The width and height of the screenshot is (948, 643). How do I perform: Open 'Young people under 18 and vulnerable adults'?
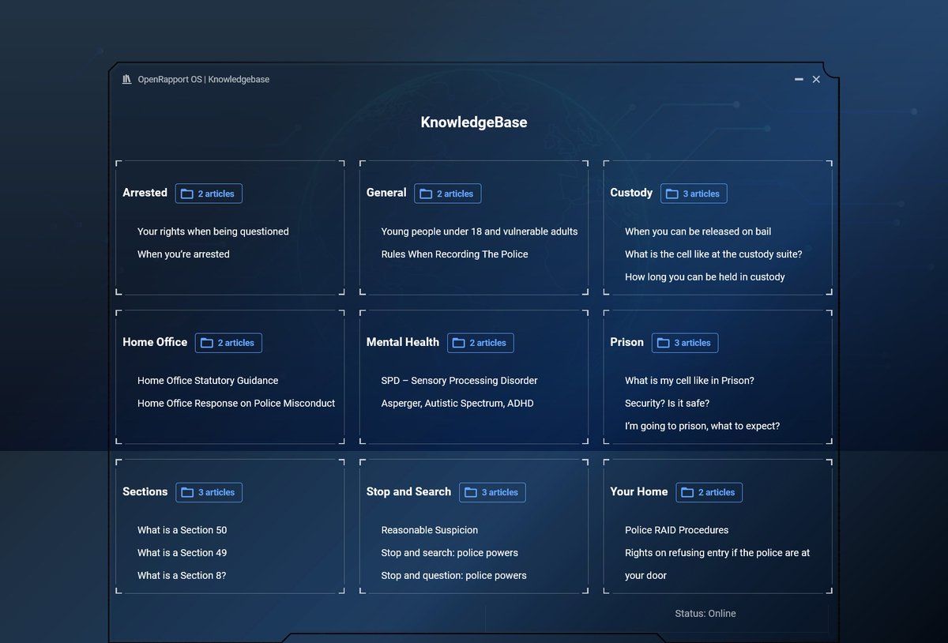tap(480, 231)
